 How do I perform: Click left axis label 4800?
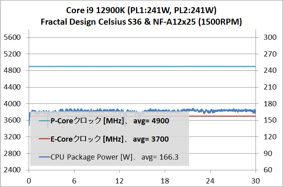pos(12,70)
